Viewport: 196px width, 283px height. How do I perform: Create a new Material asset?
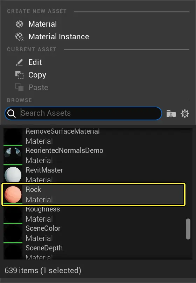click(x=42, y=24)
